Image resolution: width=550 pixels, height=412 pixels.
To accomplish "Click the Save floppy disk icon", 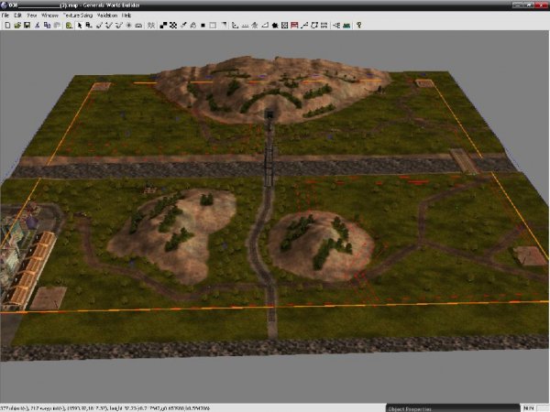I will pyautogui.click(x=27, y=25).
